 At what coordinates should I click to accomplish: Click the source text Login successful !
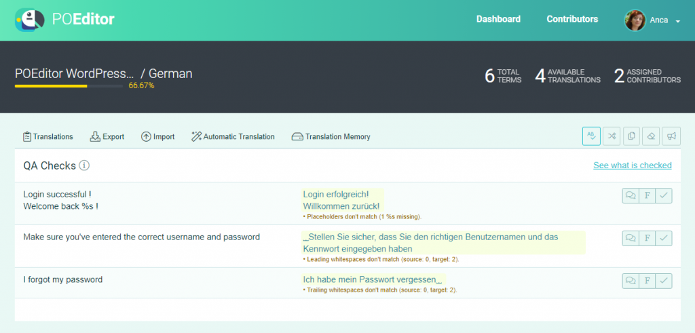click(x=58, y=194)
